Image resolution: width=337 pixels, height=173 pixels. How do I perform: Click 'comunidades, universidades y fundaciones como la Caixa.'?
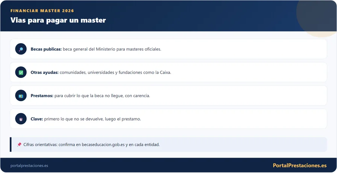(x=115, y=72)
